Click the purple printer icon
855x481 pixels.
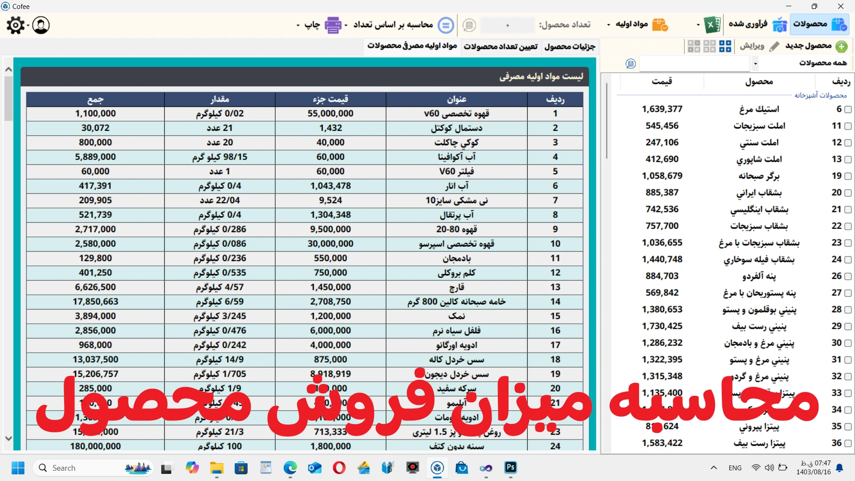coord(333,25)
